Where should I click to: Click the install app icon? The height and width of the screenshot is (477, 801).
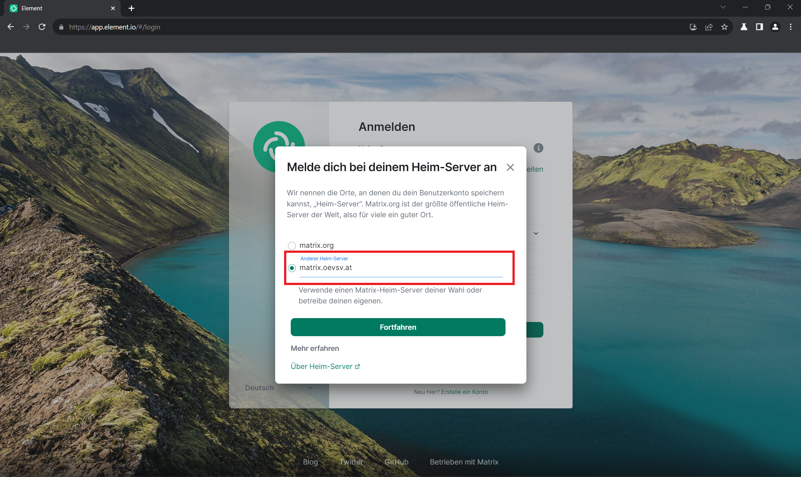(693, 27)
